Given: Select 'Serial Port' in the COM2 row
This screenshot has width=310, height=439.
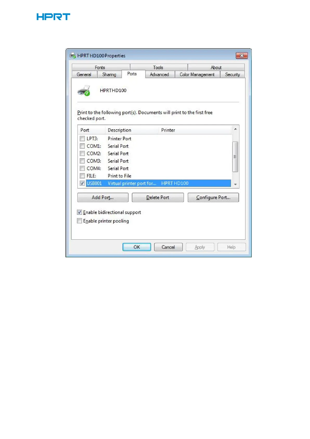Looking at the screenshot, I should click(x=118, y=153).
